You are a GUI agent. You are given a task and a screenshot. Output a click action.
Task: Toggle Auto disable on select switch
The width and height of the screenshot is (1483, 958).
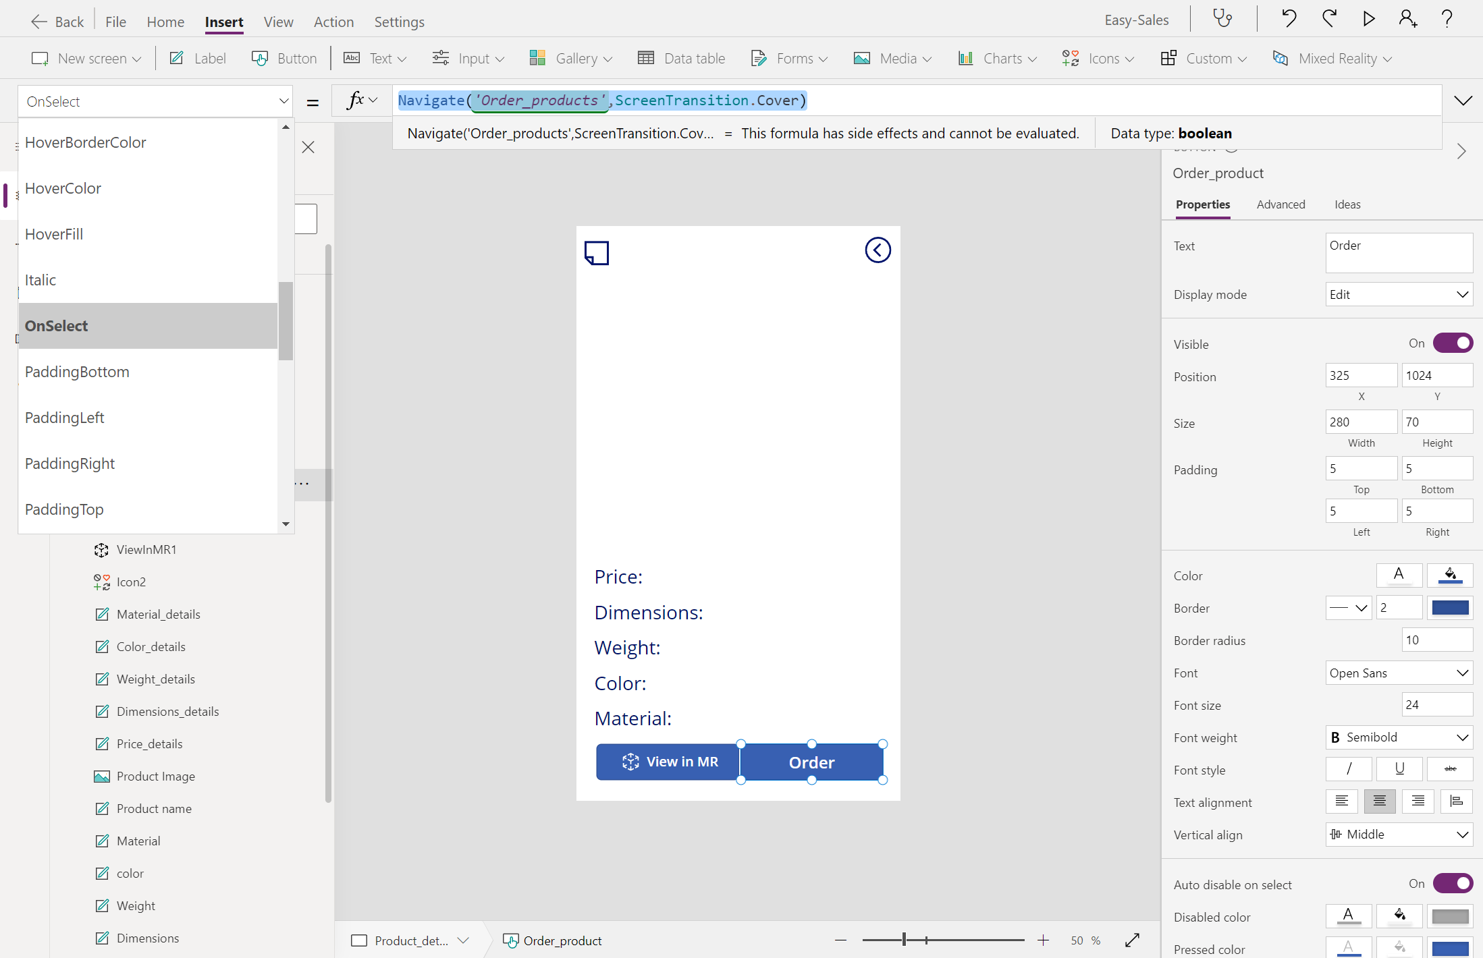coord(1453,883)
